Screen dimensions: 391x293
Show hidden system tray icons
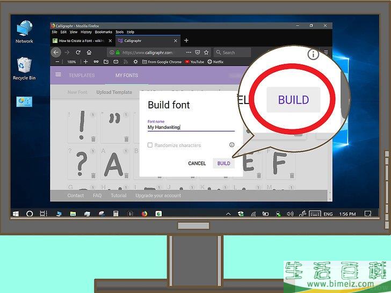228,214
